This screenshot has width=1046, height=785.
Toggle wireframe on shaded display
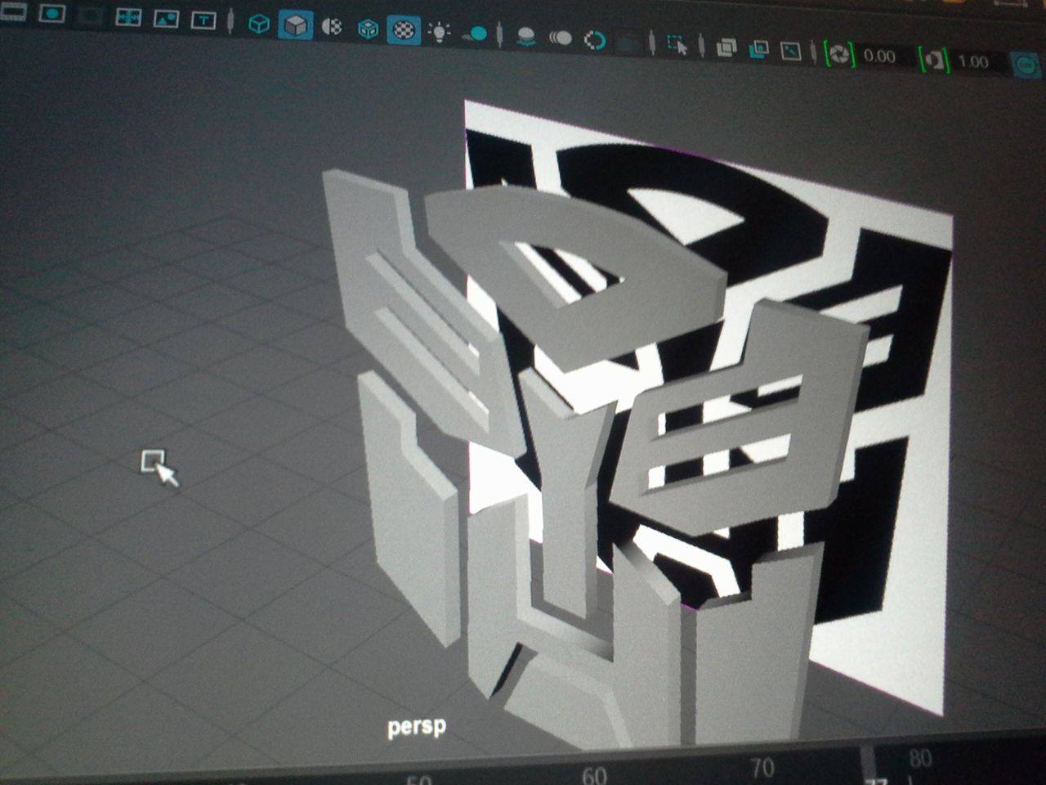click(369, 29)
